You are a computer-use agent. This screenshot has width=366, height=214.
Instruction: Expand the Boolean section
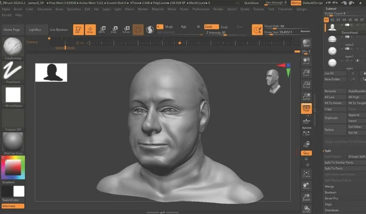330,192
